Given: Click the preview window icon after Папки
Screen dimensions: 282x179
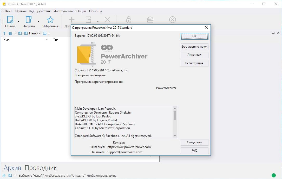Looking at the screenshot, I should tap(45, 33).
